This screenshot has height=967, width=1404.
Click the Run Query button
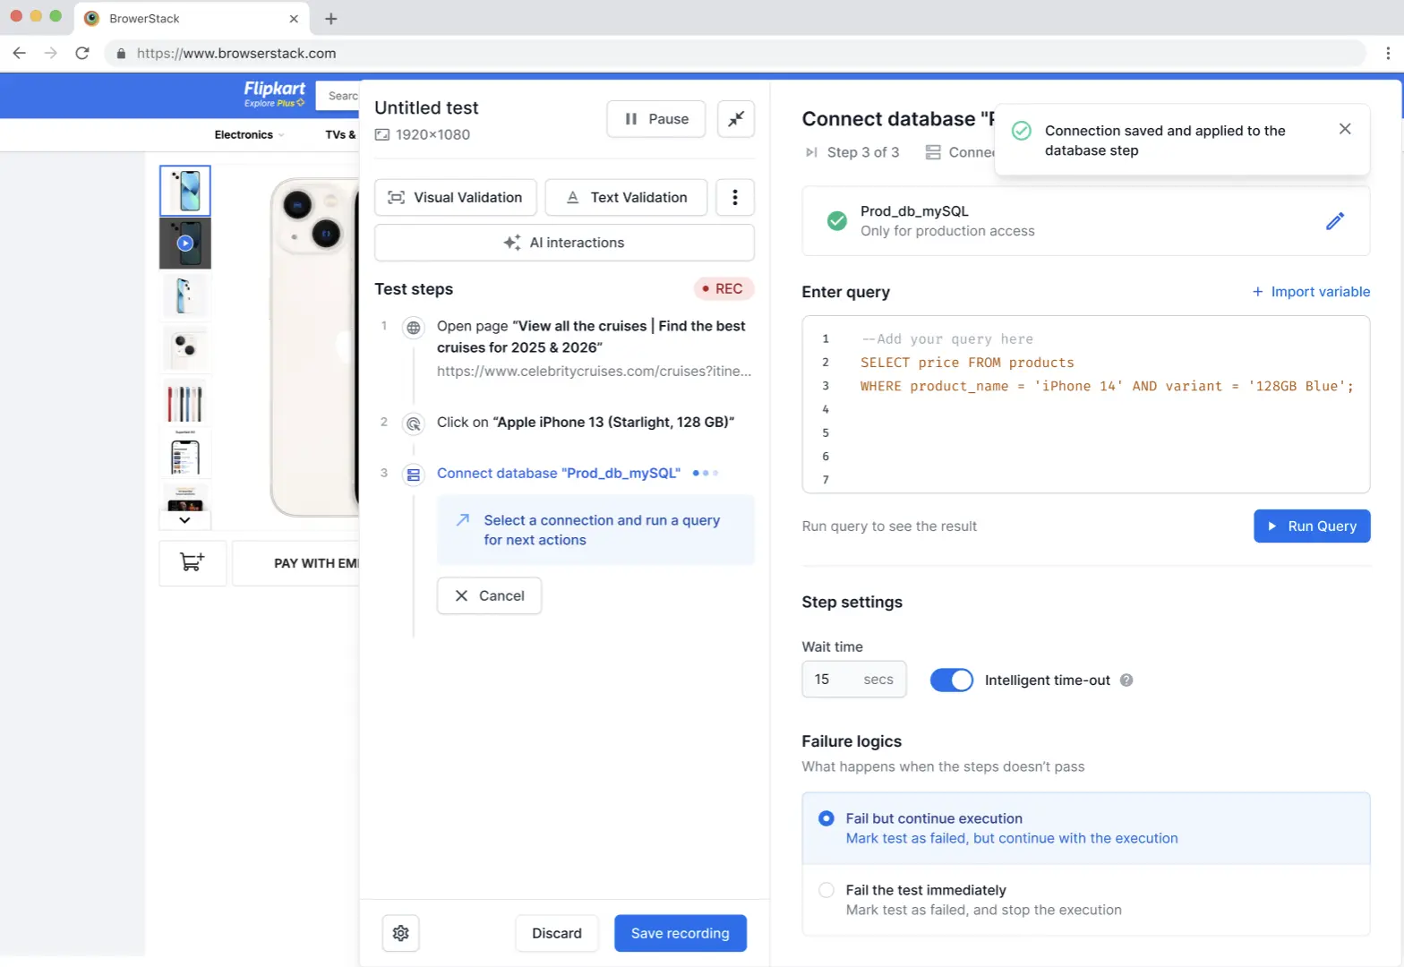[1311, 526]
